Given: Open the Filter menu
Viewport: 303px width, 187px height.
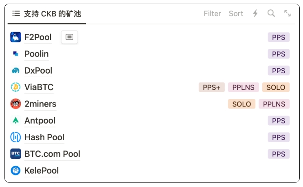Looking at the screenshot, I should point(212,14).
